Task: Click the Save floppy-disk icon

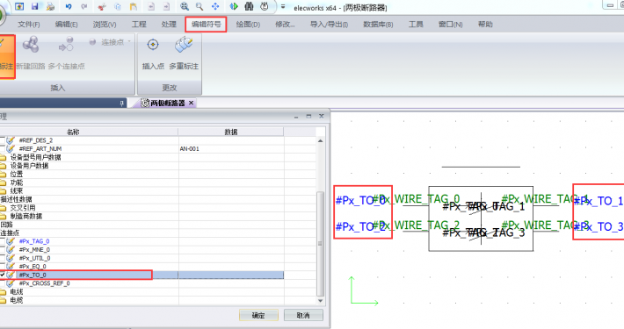Action: pos(34,6)
